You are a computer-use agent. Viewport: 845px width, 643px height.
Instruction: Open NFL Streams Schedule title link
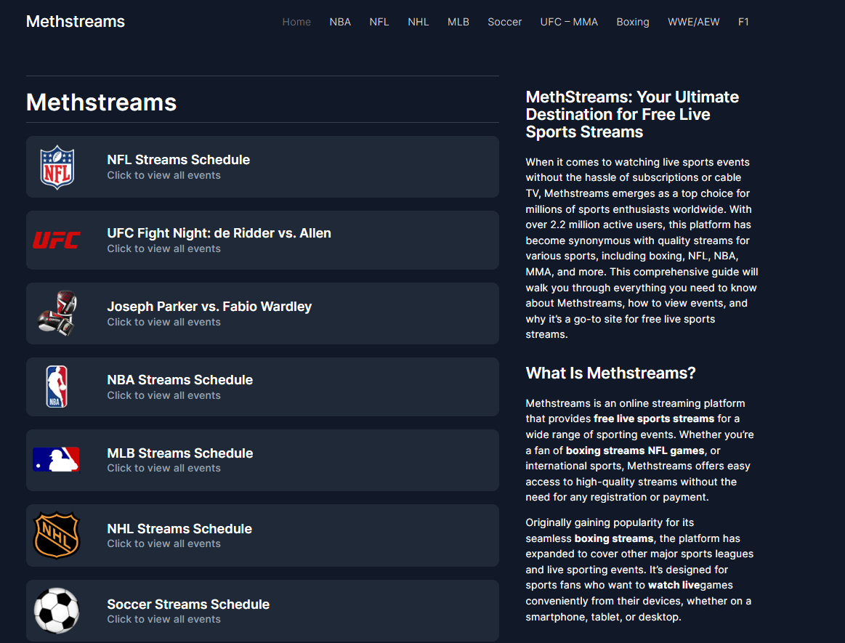179,160
